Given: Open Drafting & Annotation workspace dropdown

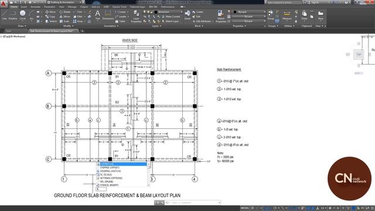Looking at the screenshot, I should (64, 2).
